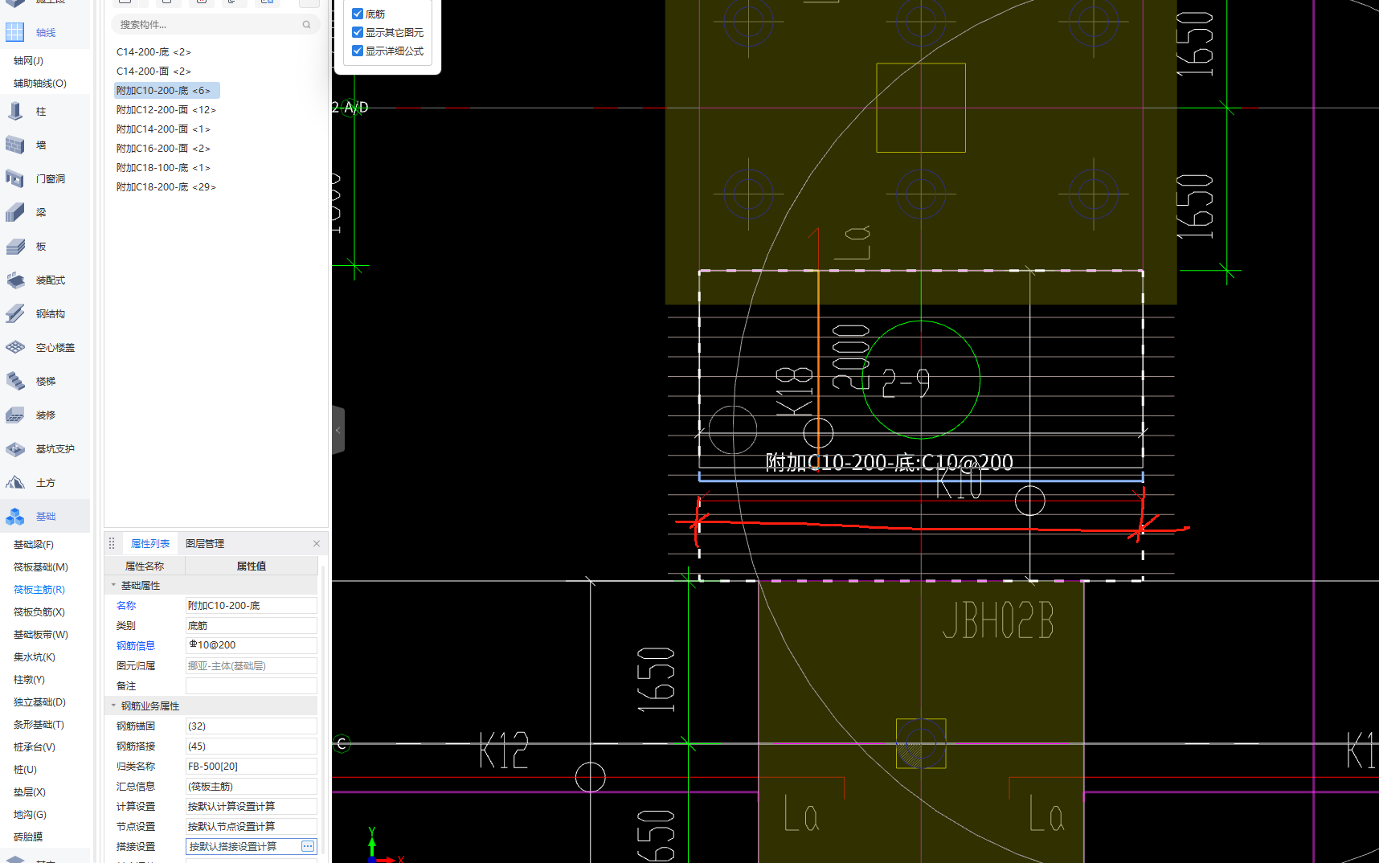
Task: Open the 空心楼盖 category icon
Action: (x=15, y=348)
